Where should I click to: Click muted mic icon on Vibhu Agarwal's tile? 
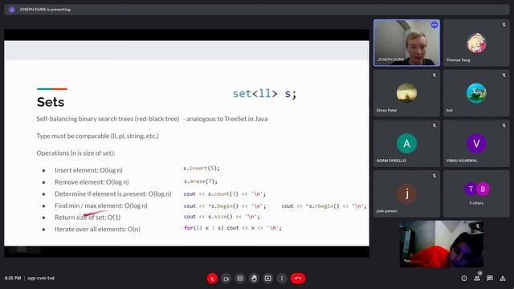504,125
